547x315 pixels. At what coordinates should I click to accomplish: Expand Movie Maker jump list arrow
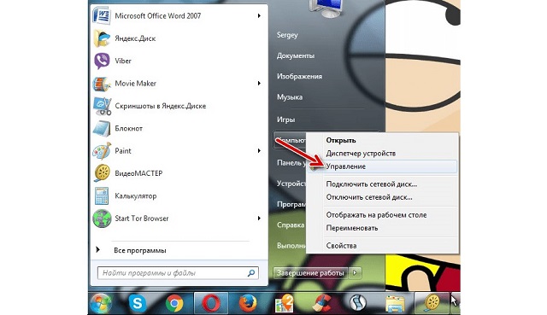(x=259, y=84)
